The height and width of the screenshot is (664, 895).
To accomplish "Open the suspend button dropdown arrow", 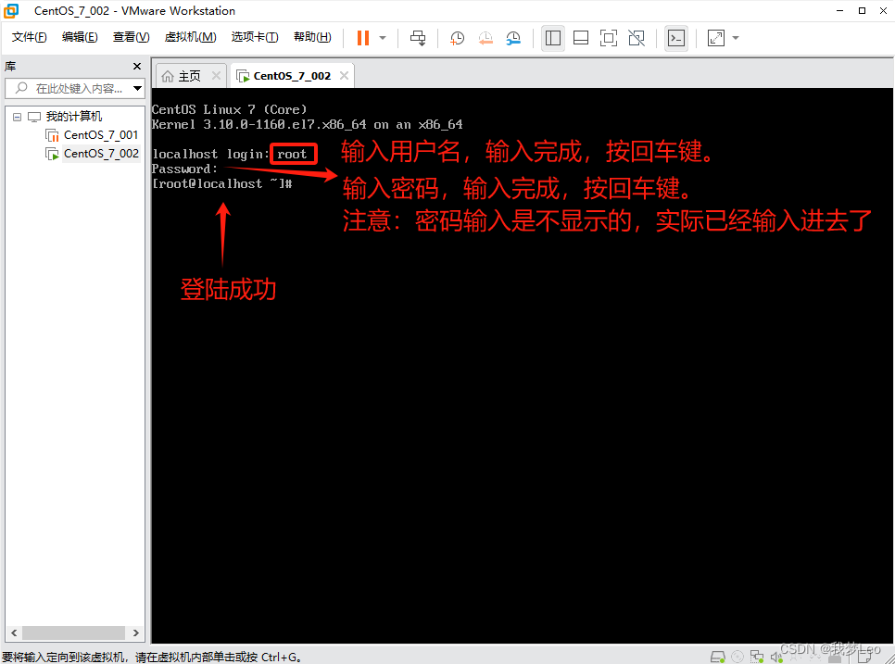I will coord(380,38).
